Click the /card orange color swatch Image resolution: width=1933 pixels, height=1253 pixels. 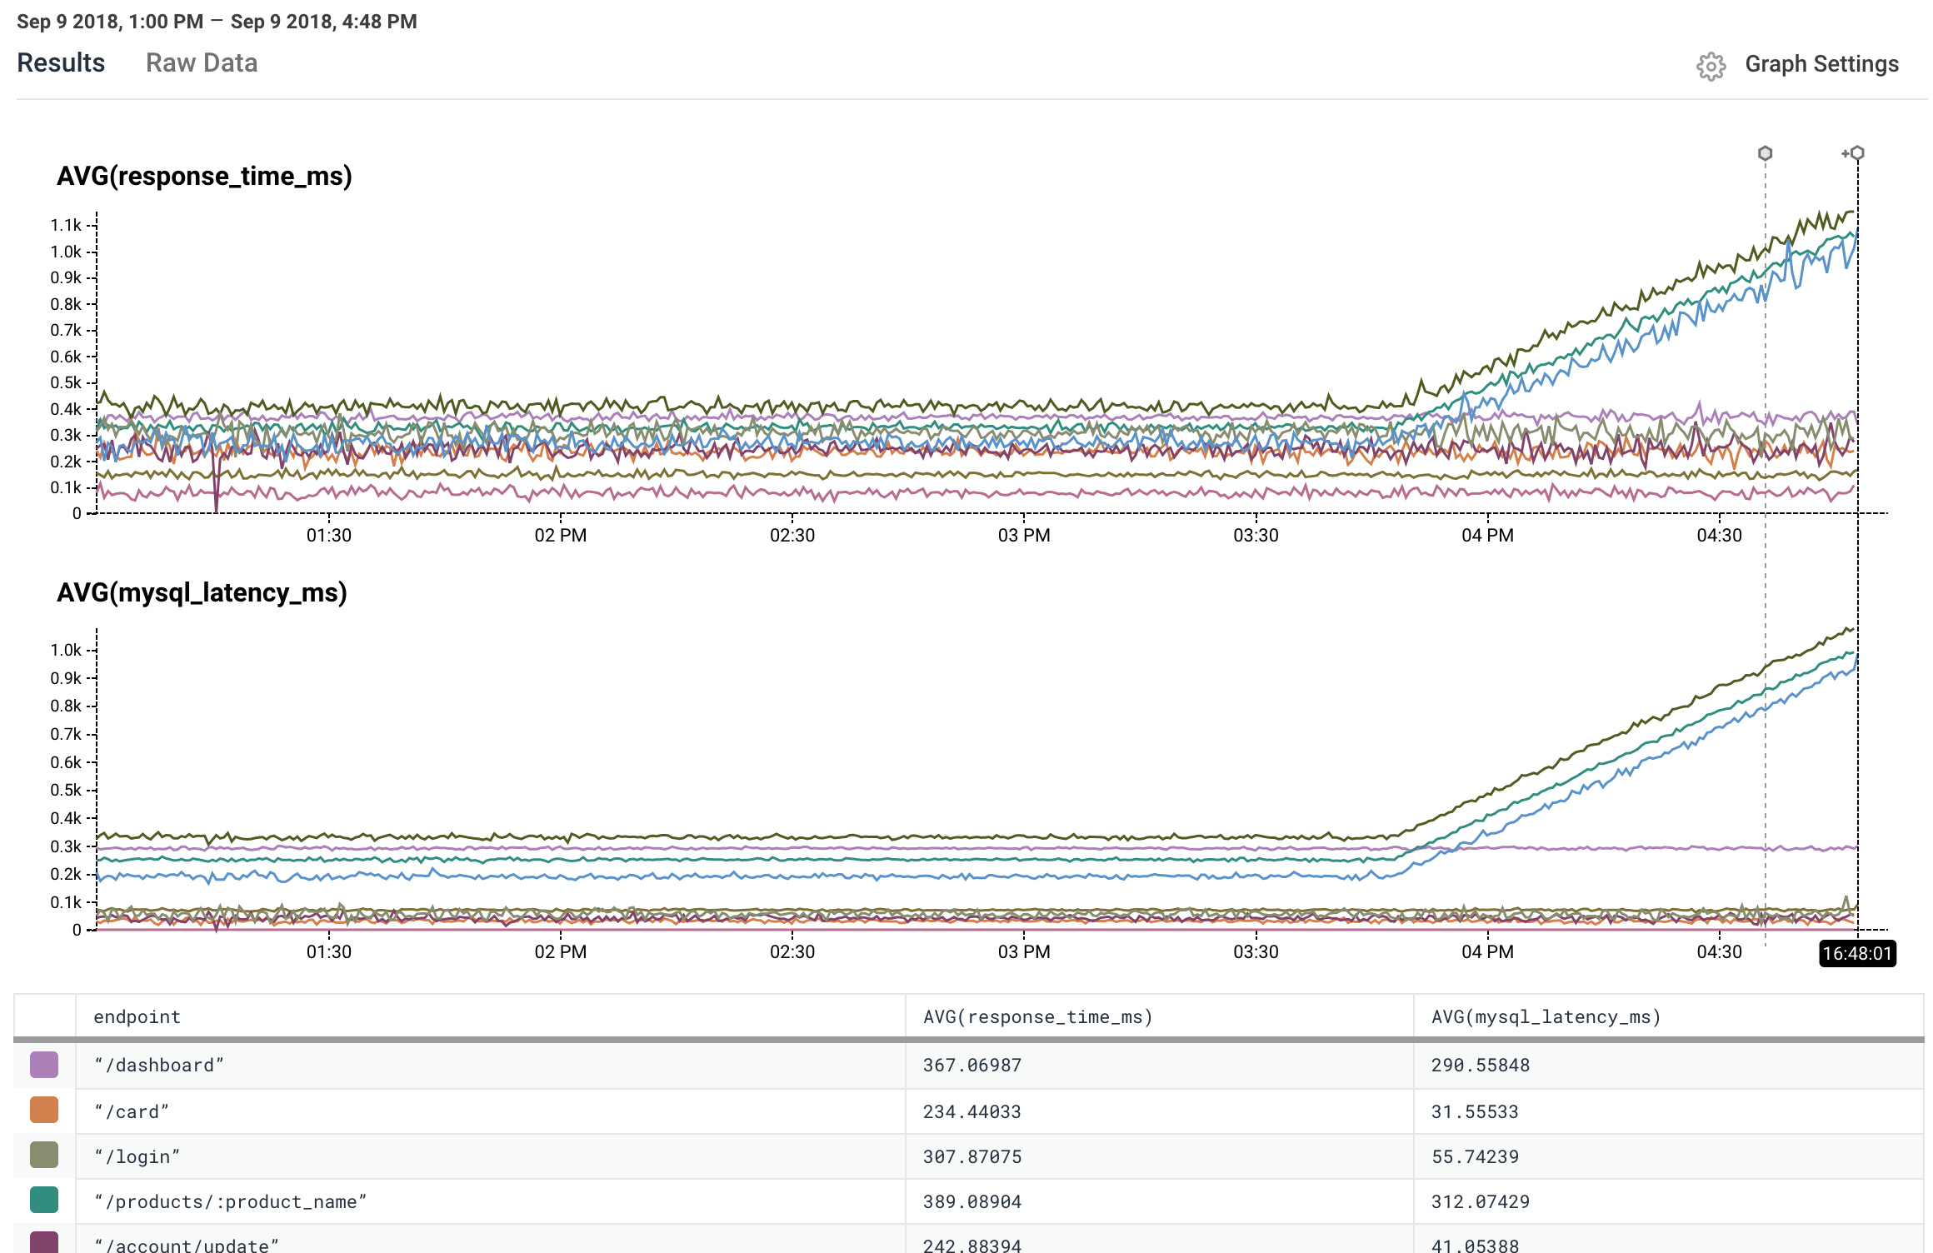point(44,1111)
